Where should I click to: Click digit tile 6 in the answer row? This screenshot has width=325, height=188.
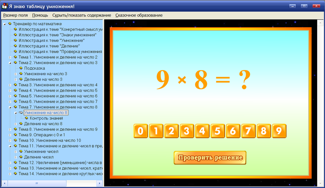point(233,131)
